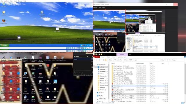Screen dimensions: 186x104
Task: Switch to Explorer Share tab
Action: [108, 57]
